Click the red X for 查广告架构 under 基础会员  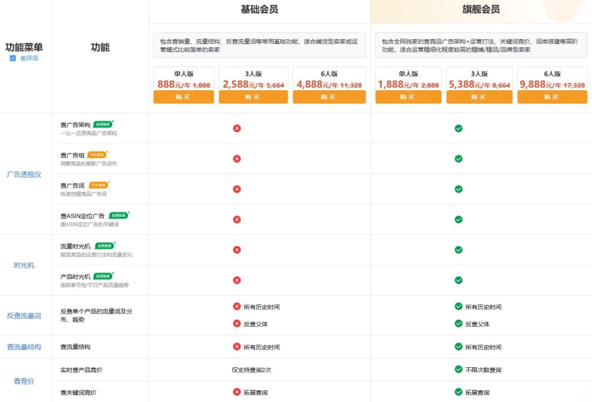pos(236,128)
